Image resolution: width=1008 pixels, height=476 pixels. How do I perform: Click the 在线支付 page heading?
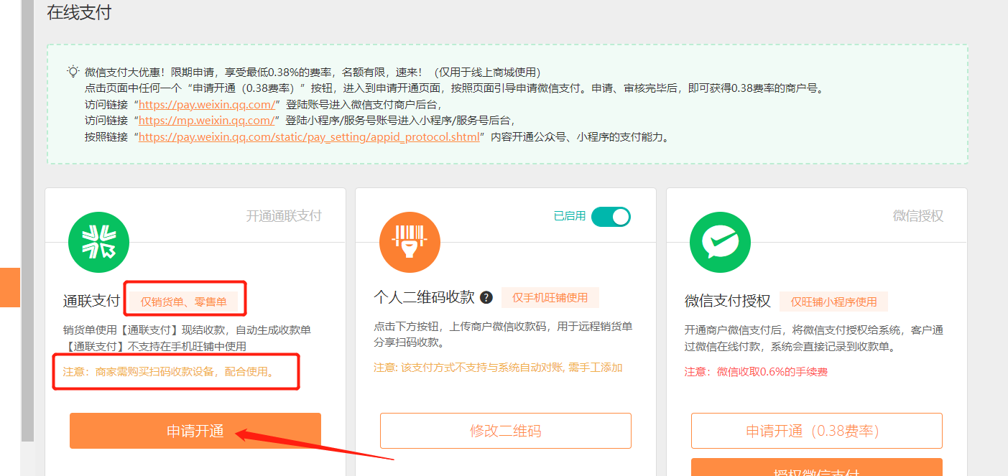79,12
